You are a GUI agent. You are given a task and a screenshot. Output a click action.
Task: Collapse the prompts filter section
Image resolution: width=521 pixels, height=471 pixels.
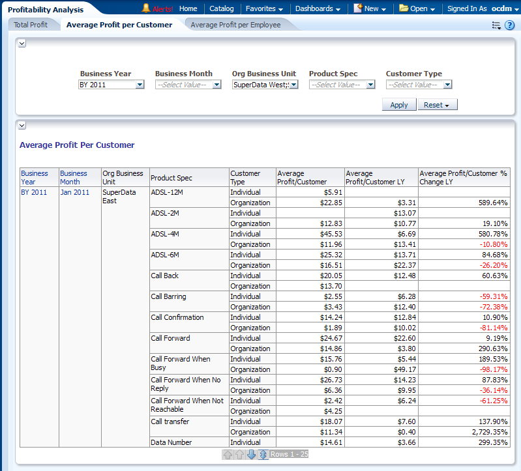point(22,43)
